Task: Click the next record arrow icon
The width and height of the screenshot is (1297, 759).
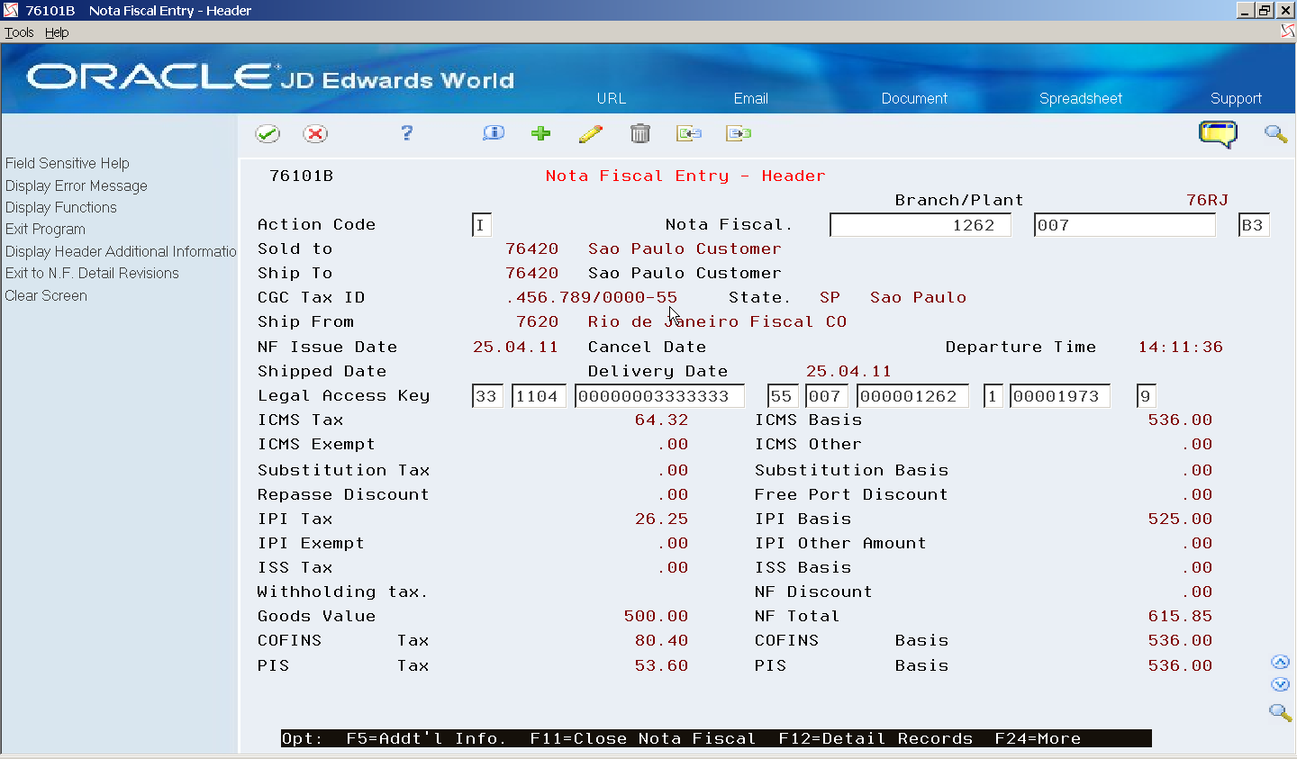Action: (739, 133)
